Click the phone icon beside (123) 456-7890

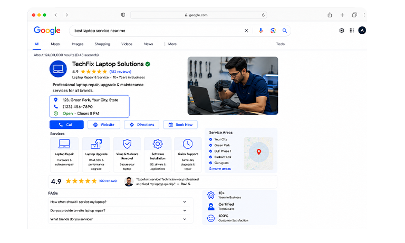pyautogui.click(x=55, y=106)
